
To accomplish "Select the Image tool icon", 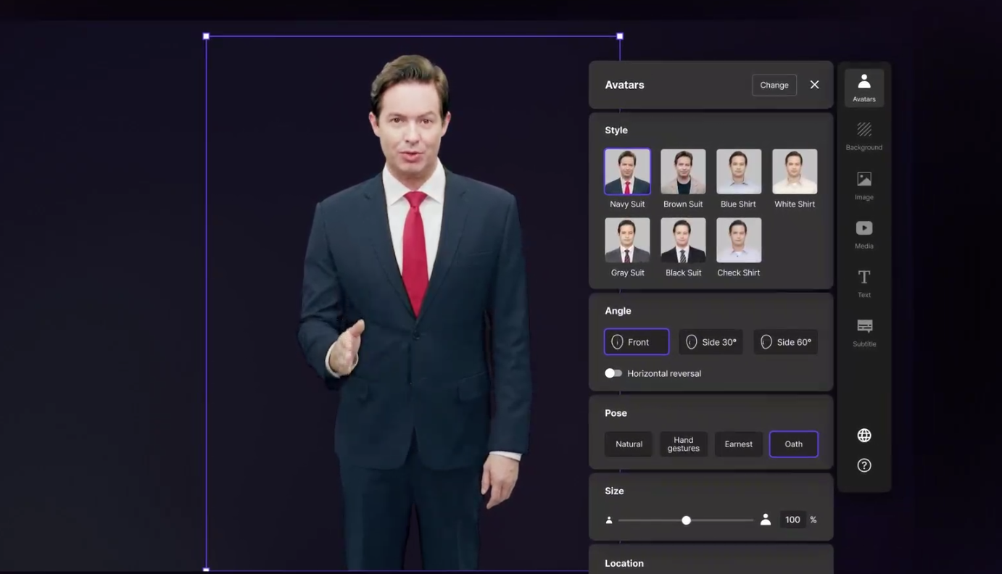I will click(864, 185).
